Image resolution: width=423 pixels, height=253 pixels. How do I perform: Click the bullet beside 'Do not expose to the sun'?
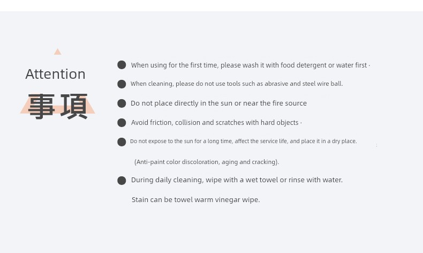(122, 142)
